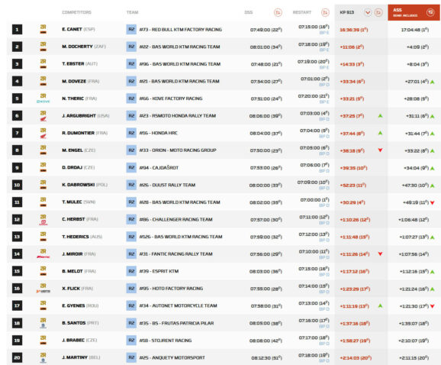This screenshot has width=441, height=365.
Task: Select the KP 913 column header
Action: coord(347,12)
